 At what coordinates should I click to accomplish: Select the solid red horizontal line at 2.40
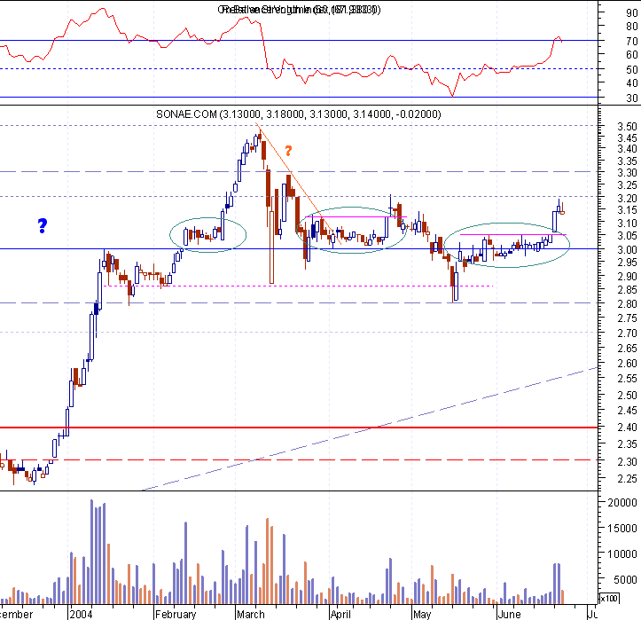point(299,428)
